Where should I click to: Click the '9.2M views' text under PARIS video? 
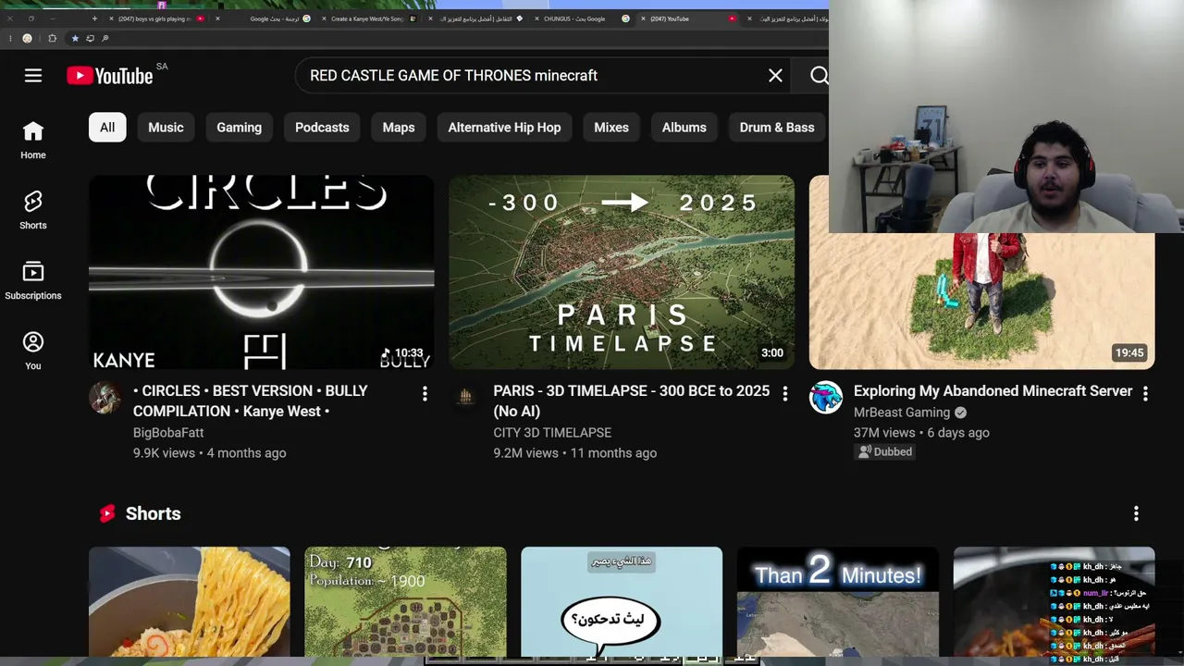pos(525,453)
